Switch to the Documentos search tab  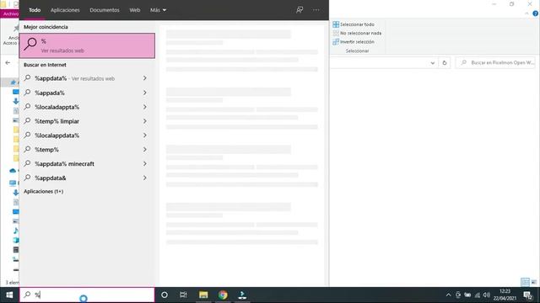[105, 10]
